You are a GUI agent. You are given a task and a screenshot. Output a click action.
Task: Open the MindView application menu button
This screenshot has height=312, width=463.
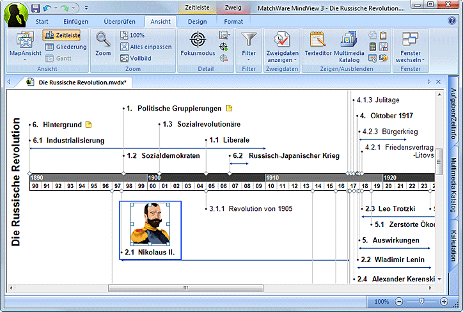click(x=16, y=15)
